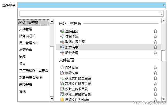Favorite the 连接服务 command star
Viewport: 168px width, 106px height.
155,31
